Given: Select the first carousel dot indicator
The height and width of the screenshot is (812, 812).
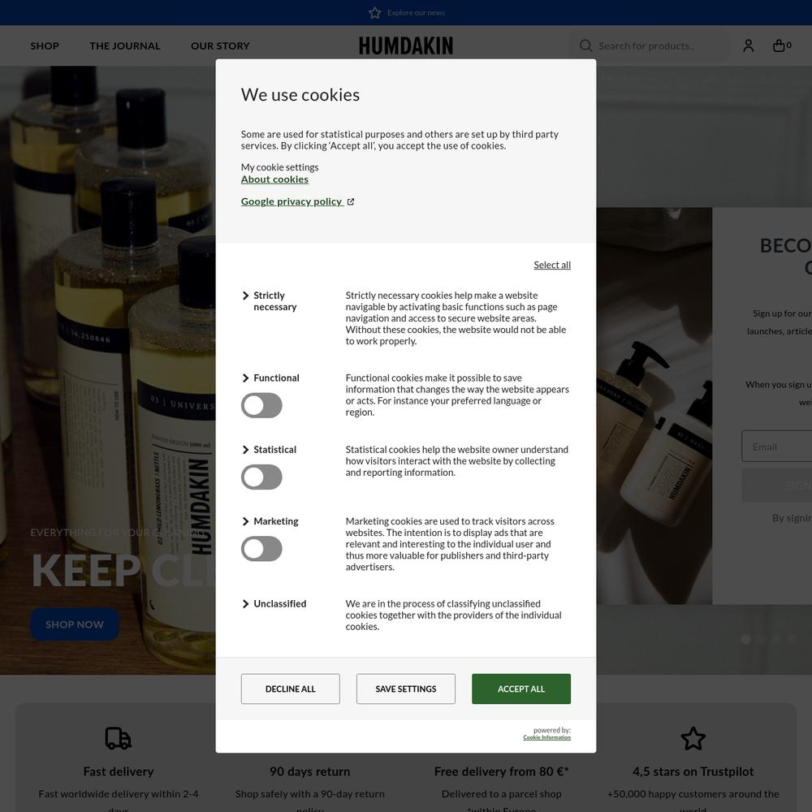Looking at the screenshot, I should [x=745, y=640].
